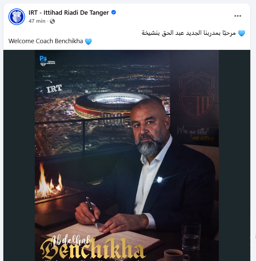Viewport: 256px width, 261px height.
Task: Click the globe public audience icon
Action: [x=52, y=21]
